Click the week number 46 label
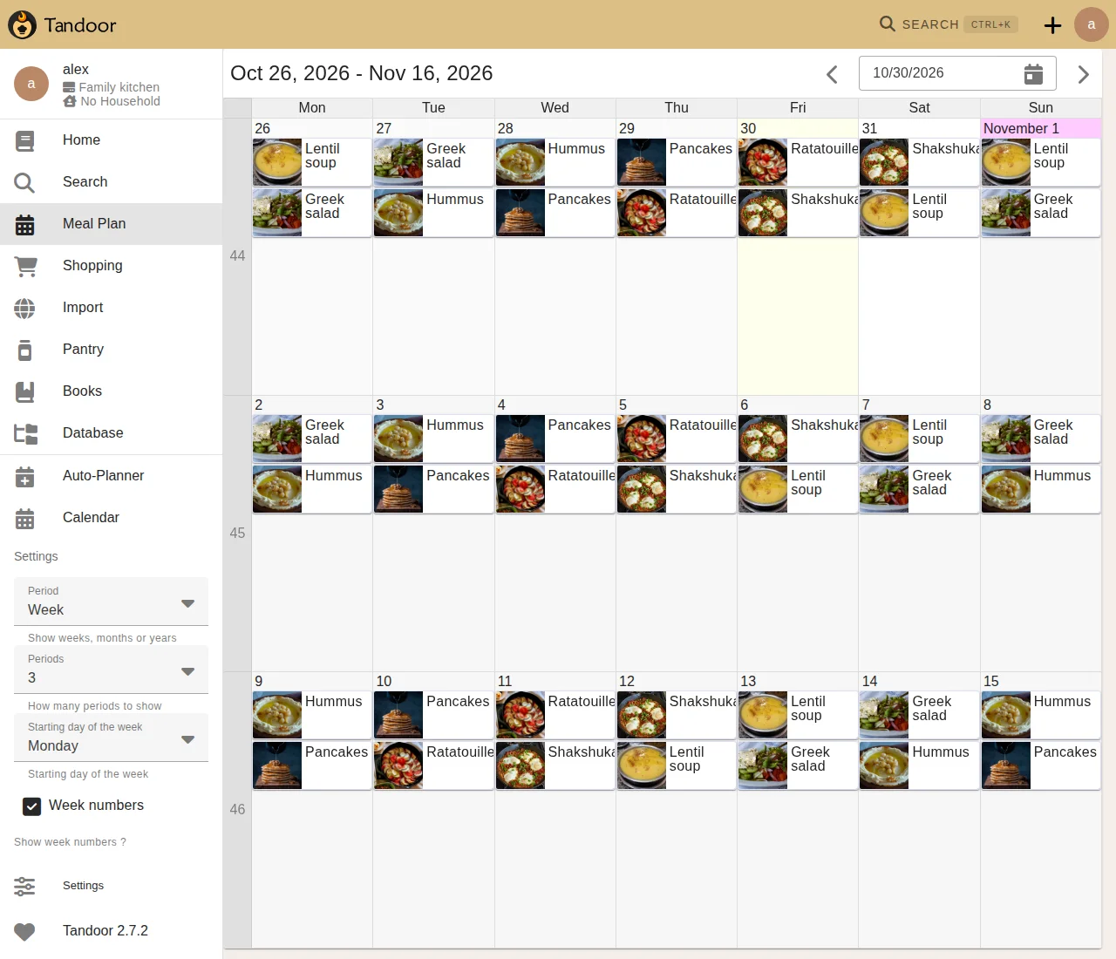1116x959 pixels. 237,810
